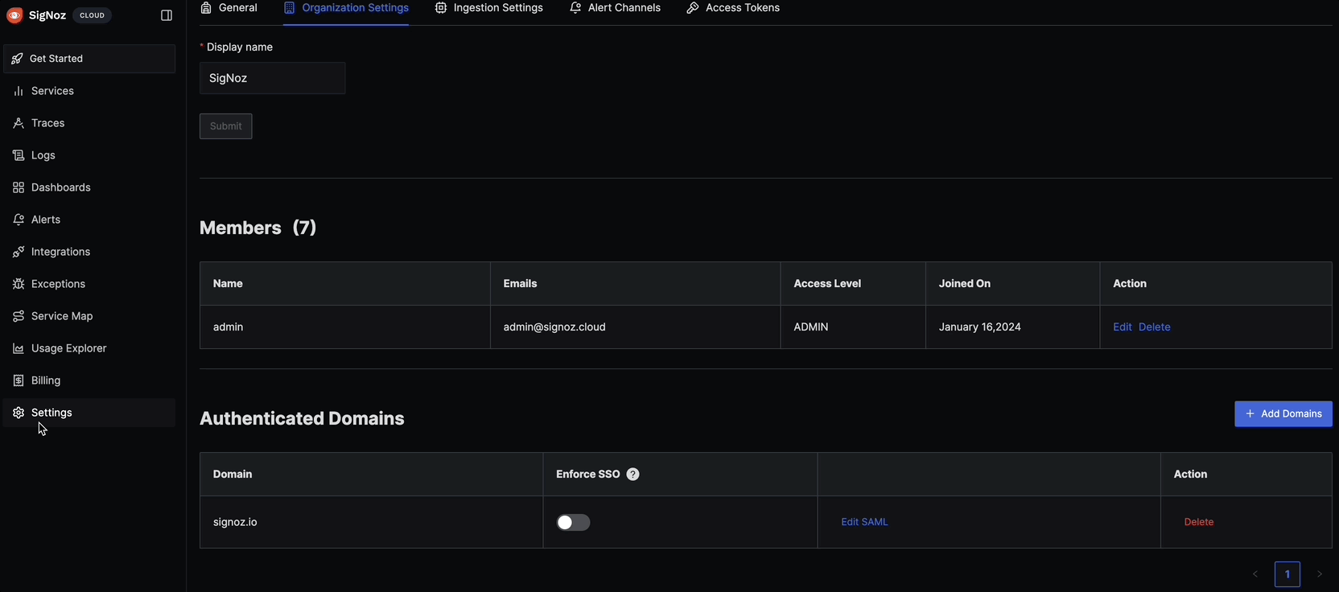Click the Logs scroll icon
This screenshot has height=592, width=1339.
[x=19, y=155]
